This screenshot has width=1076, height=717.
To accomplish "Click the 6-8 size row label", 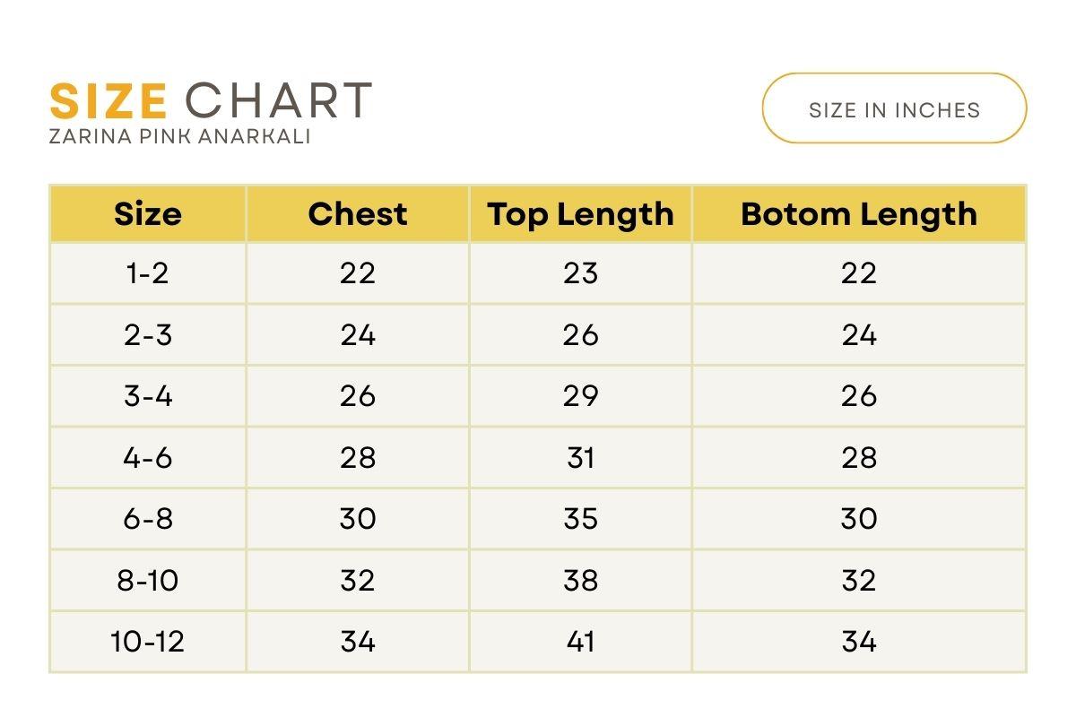I will (148, 519).
